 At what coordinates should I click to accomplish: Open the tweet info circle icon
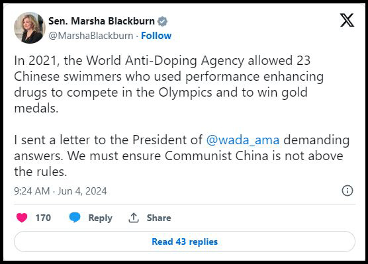(x=347, y=191)
